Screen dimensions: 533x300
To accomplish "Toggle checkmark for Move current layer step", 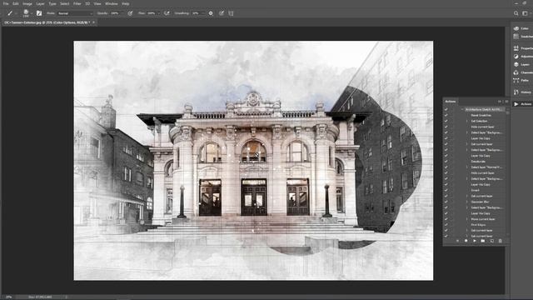I will [446, 219].
